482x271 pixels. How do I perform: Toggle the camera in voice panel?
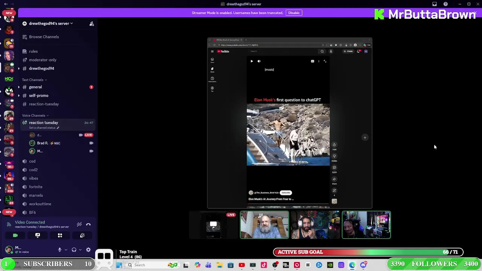tap(15, 235)
